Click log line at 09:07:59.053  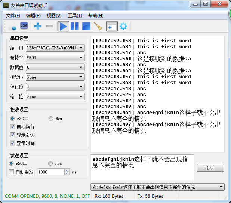(142, 40)
